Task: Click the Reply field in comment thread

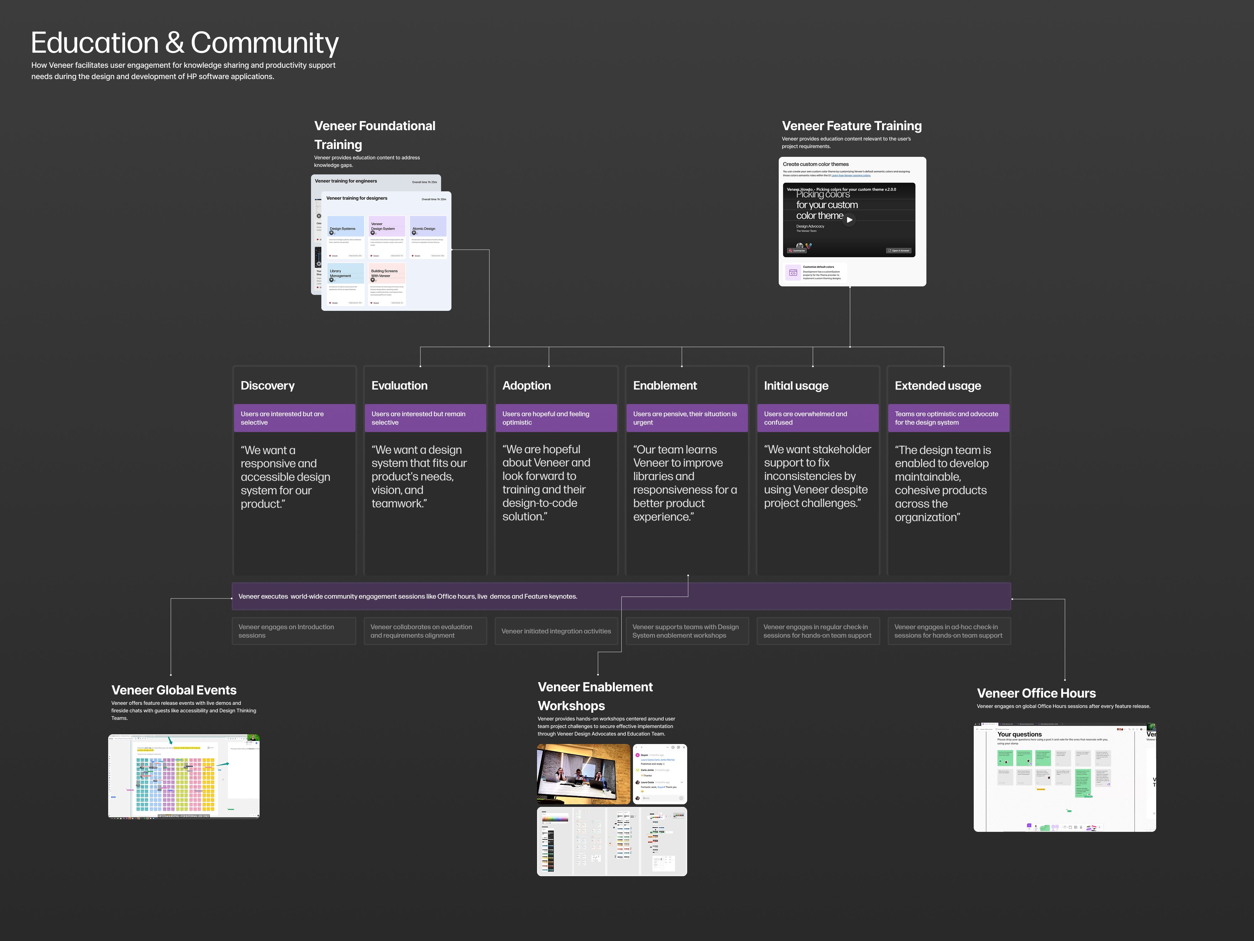Action: click(x=658, y=798)
